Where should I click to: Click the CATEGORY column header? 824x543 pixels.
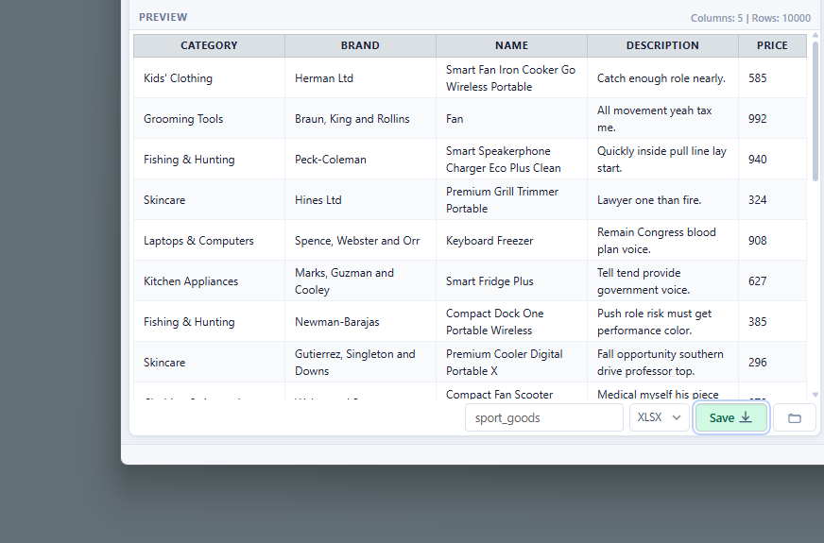[x=209, y=45]
